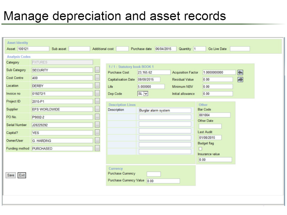Open lookup button for Cost Centre

(x=97, y=78)
